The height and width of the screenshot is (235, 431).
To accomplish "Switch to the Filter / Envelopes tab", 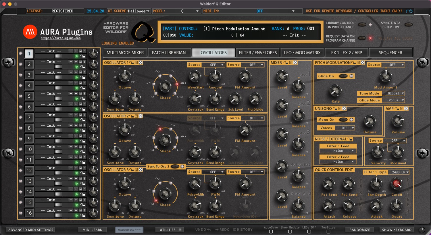I will (258, 53).
